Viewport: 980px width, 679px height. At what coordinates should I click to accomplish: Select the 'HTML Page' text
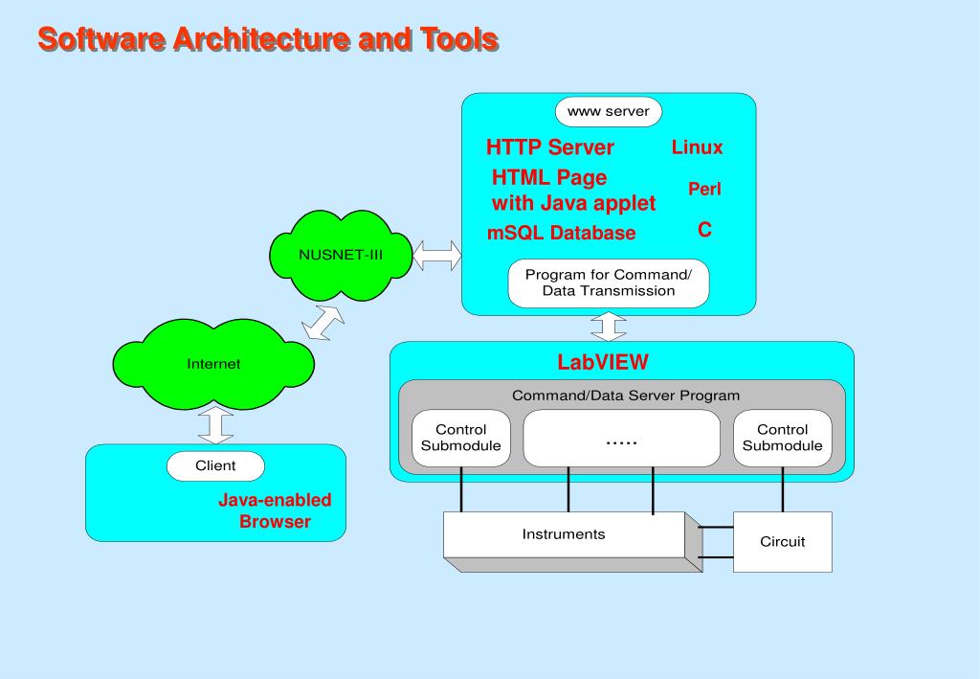click(549, 177)
